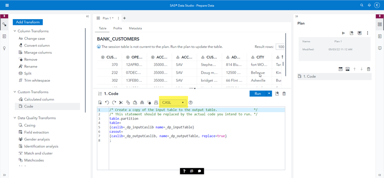Click the scissors cut icon

pyautogui.click(x=121, y=103)
